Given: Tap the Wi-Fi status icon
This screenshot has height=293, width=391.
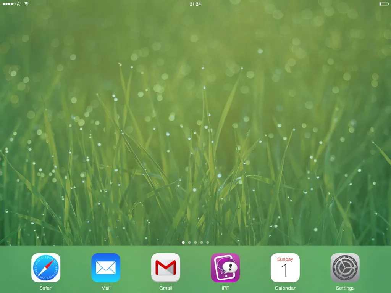Looking at the screenshot, I should (x=26, y=4).
